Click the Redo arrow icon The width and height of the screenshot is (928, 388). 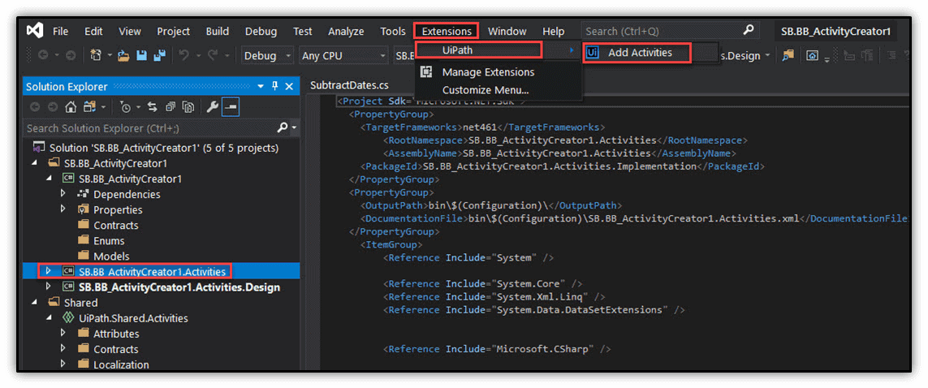213,55
